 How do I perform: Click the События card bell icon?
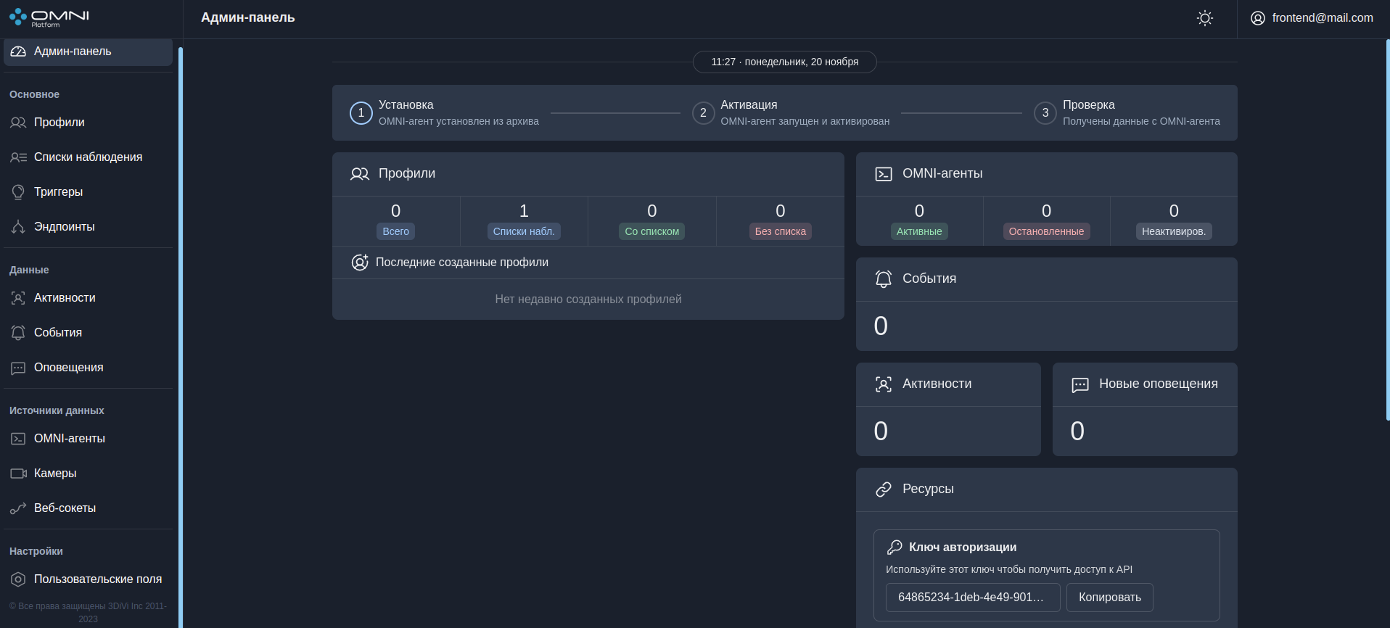[x=884, y=279]
